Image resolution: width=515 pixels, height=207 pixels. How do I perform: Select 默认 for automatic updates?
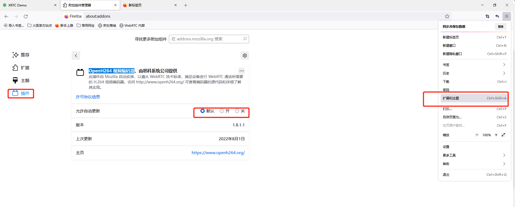click(x=203, y=111)
